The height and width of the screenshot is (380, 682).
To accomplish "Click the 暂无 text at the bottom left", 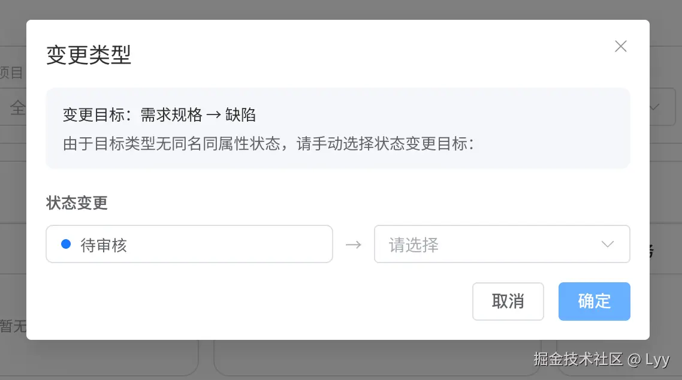I will (x=13, y=326).
